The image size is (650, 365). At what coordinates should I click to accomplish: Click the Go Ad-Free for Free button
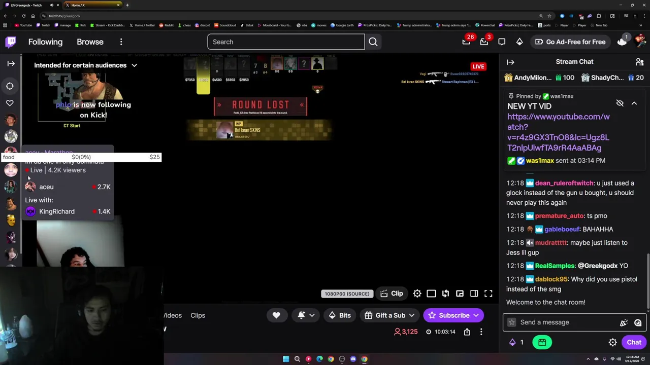click(570, 42)
